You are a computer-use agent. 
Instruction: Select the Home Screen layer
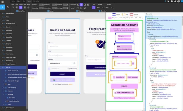tap(10, 54)
